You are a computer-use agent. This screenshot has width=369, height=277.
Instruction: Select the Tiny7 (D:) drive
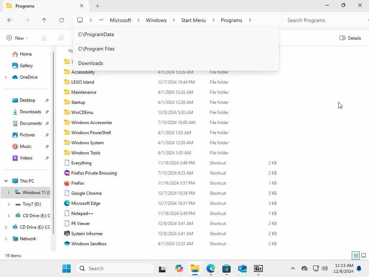pyautogui.click(x=32, y=204)
